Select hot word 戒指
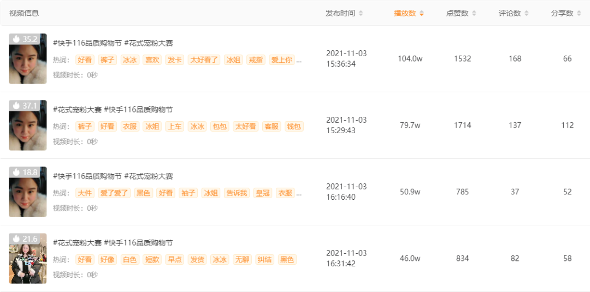590x292 pixels. 256,60
